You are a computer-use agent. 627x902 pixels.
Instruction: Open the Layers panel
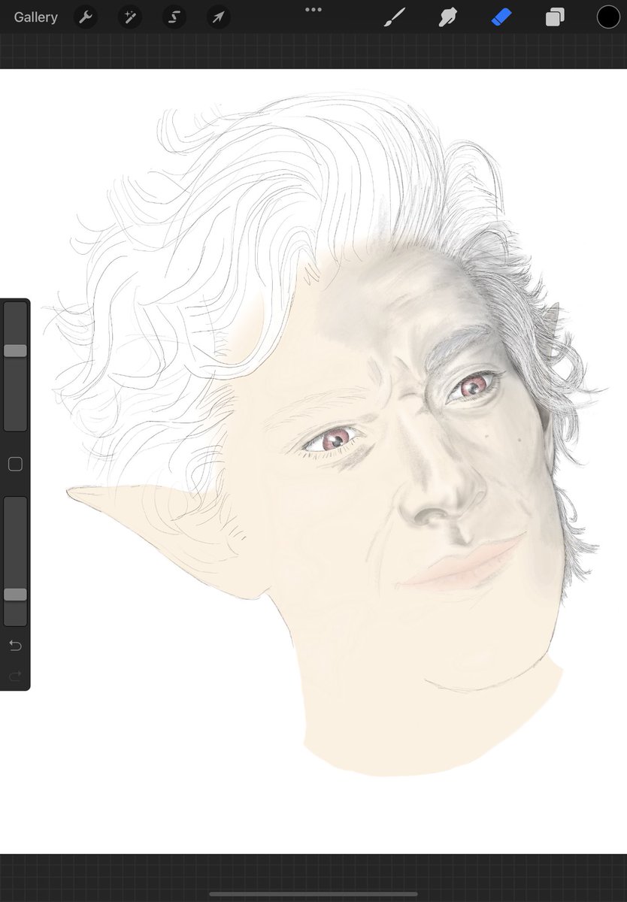click(555, 17)
